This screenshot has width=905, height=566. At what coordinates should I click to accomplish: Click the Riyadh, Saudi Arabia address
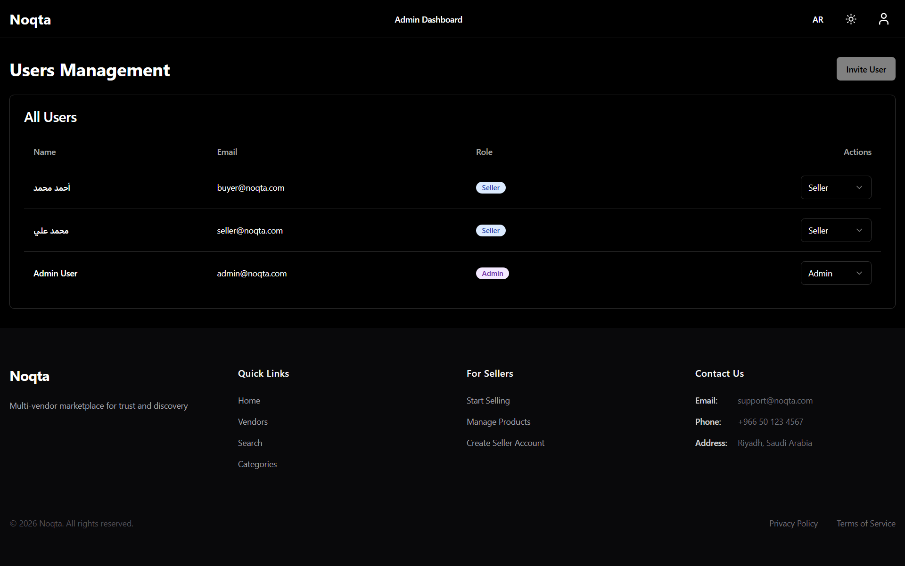pyautogui.click(x=774, y=443)
